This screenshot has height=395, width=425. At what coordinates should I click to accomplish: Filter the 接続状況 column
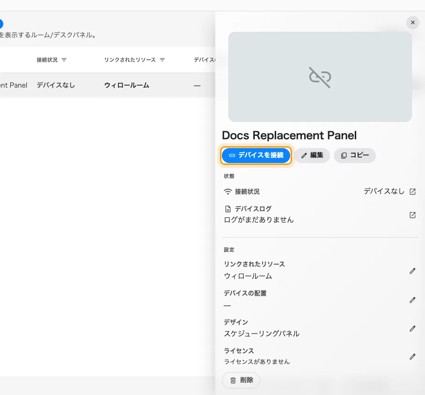pos(64,60)
